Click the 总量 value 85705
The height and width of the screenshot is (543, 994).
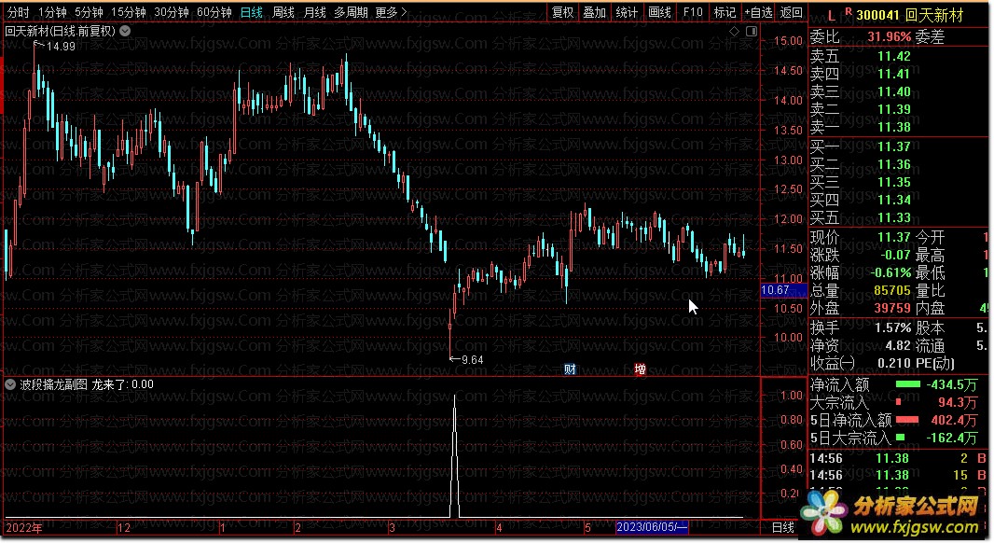click(x=892, y=290)
